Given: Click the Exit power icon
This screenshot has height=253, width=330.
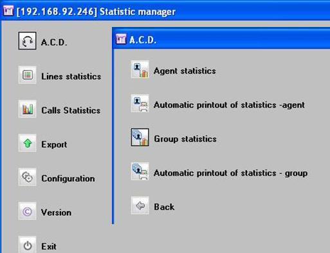Looking at the screenshot, I should pyautogui.click(x=27, y=245).
